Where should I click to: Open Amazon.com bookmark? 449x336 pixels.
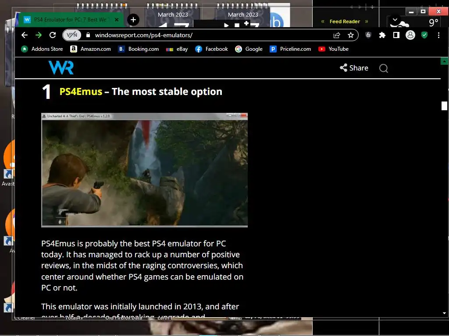pyautogui.click(x=91, y=49)
